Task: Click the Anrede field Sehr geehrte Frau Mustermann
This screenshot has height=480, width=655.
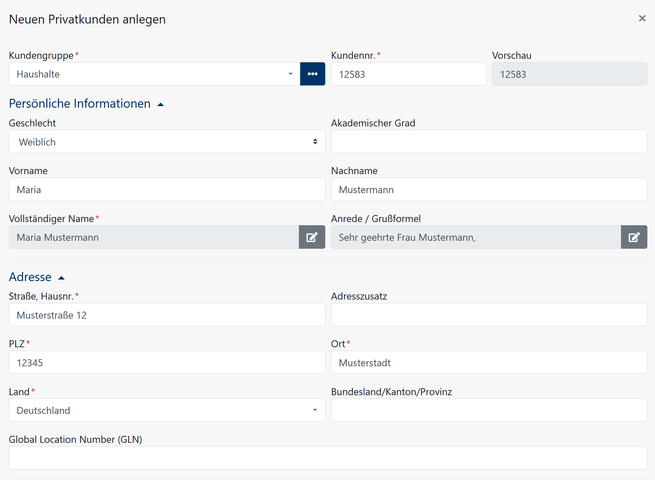Action: click(x=476, y=237)
